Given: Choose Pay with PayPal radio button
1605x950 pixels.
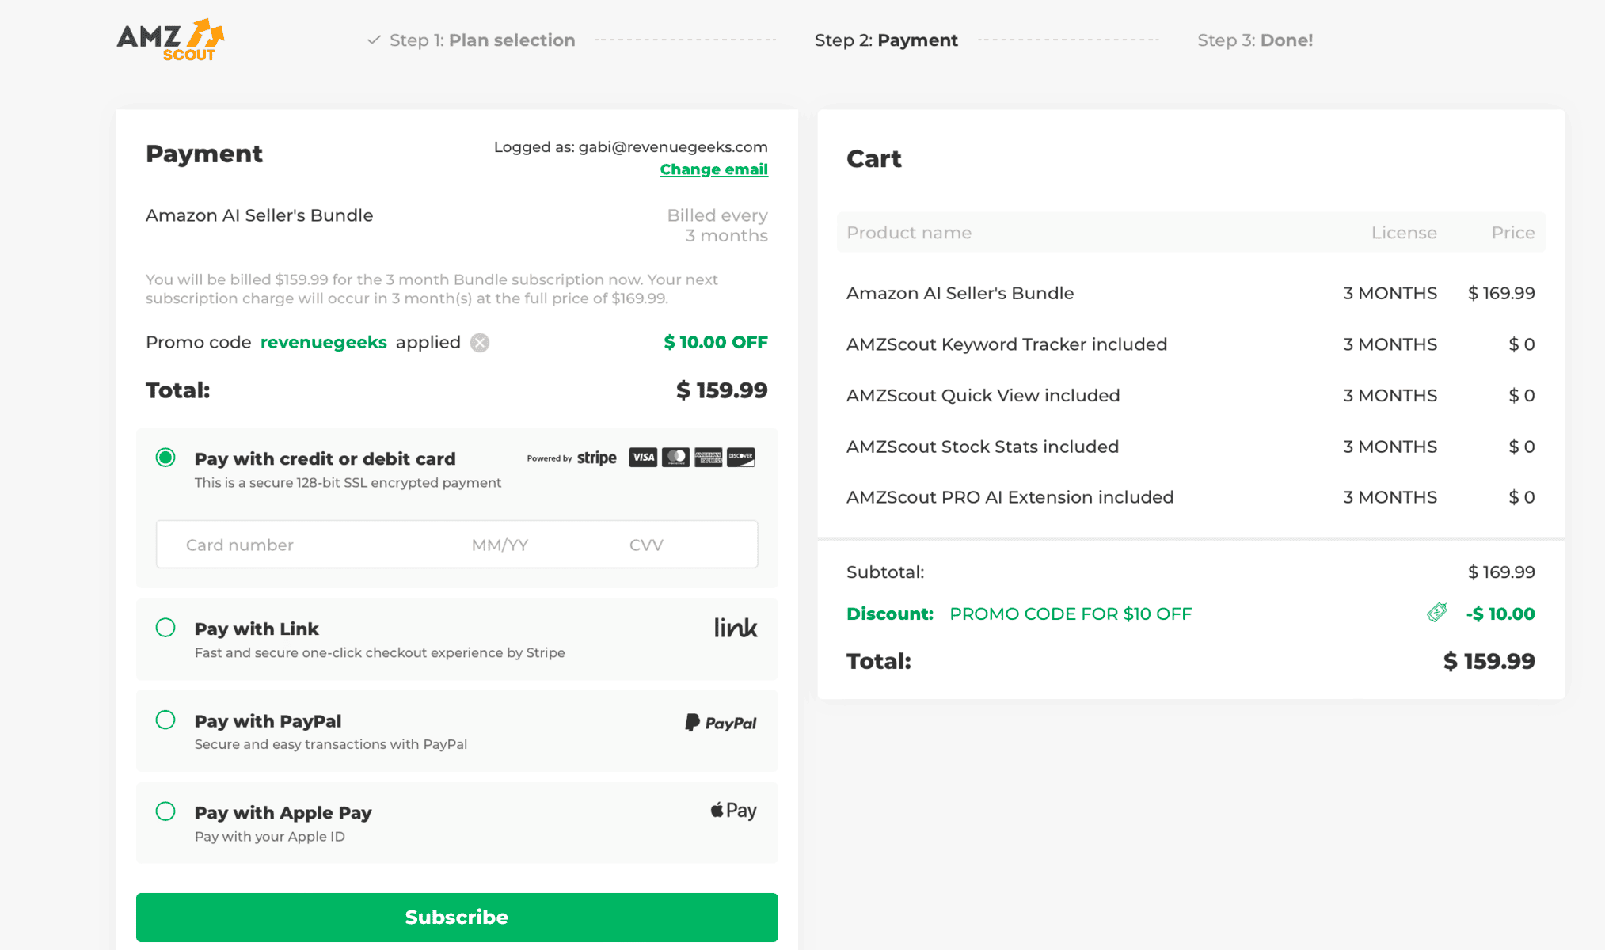Looking at the screenshot, I should [165, 720].
